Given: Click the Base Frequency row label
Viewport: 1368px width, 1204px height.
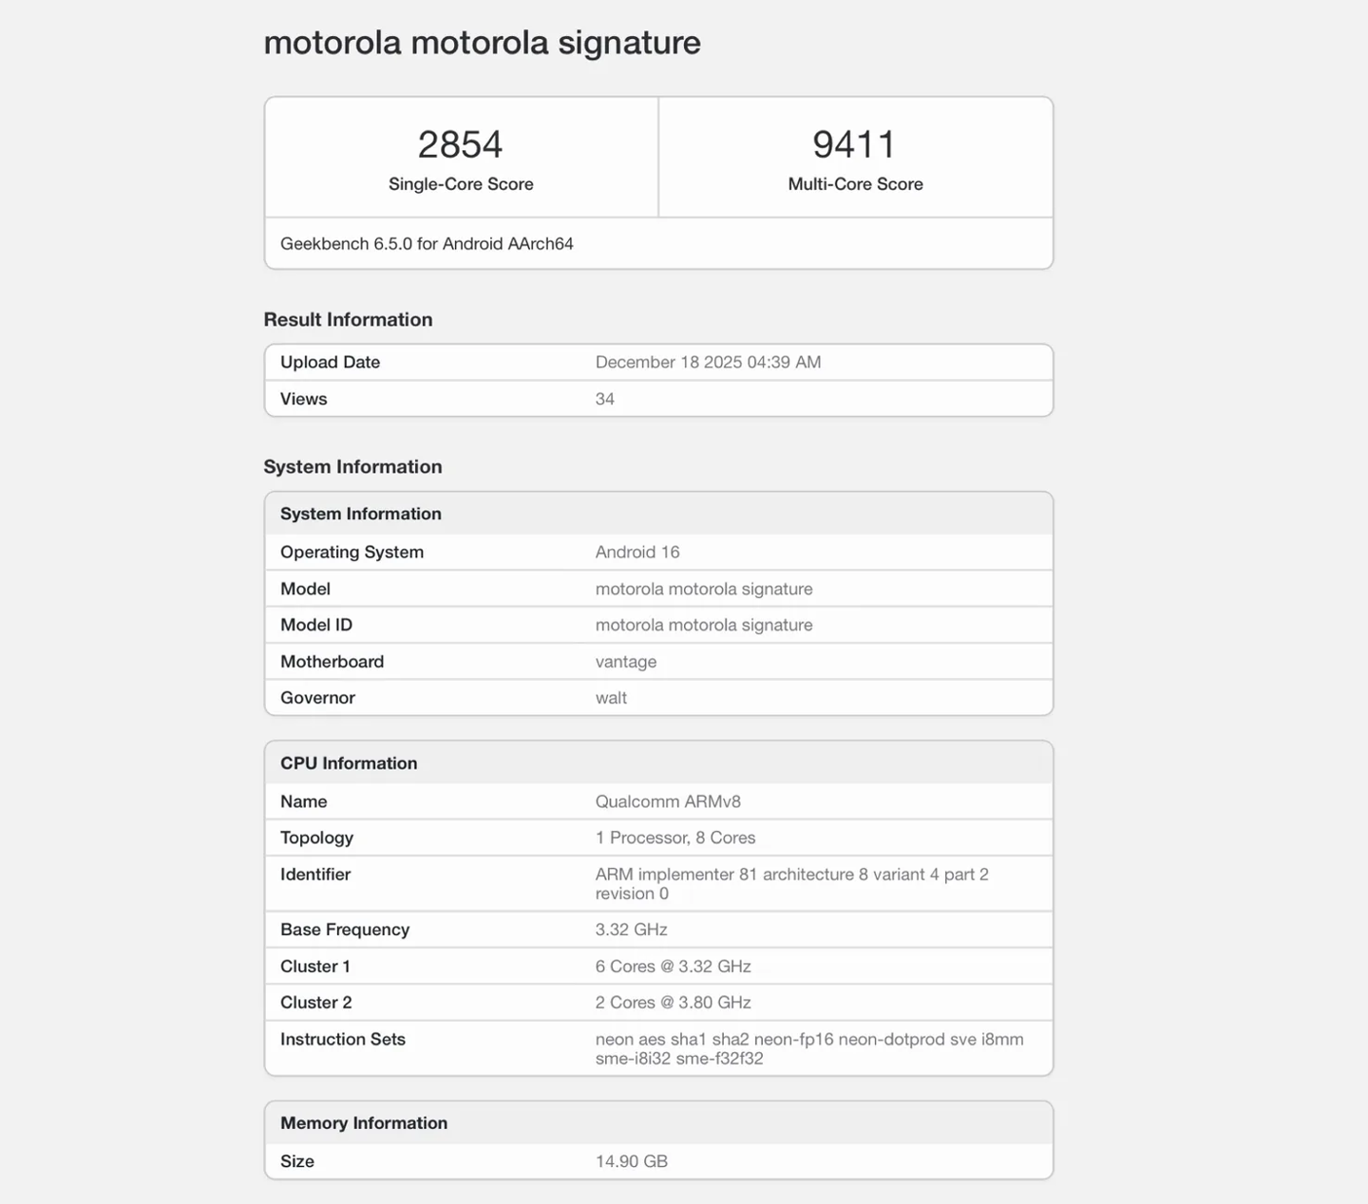Looking at the screenshot, I should click(x=345, y=931).
